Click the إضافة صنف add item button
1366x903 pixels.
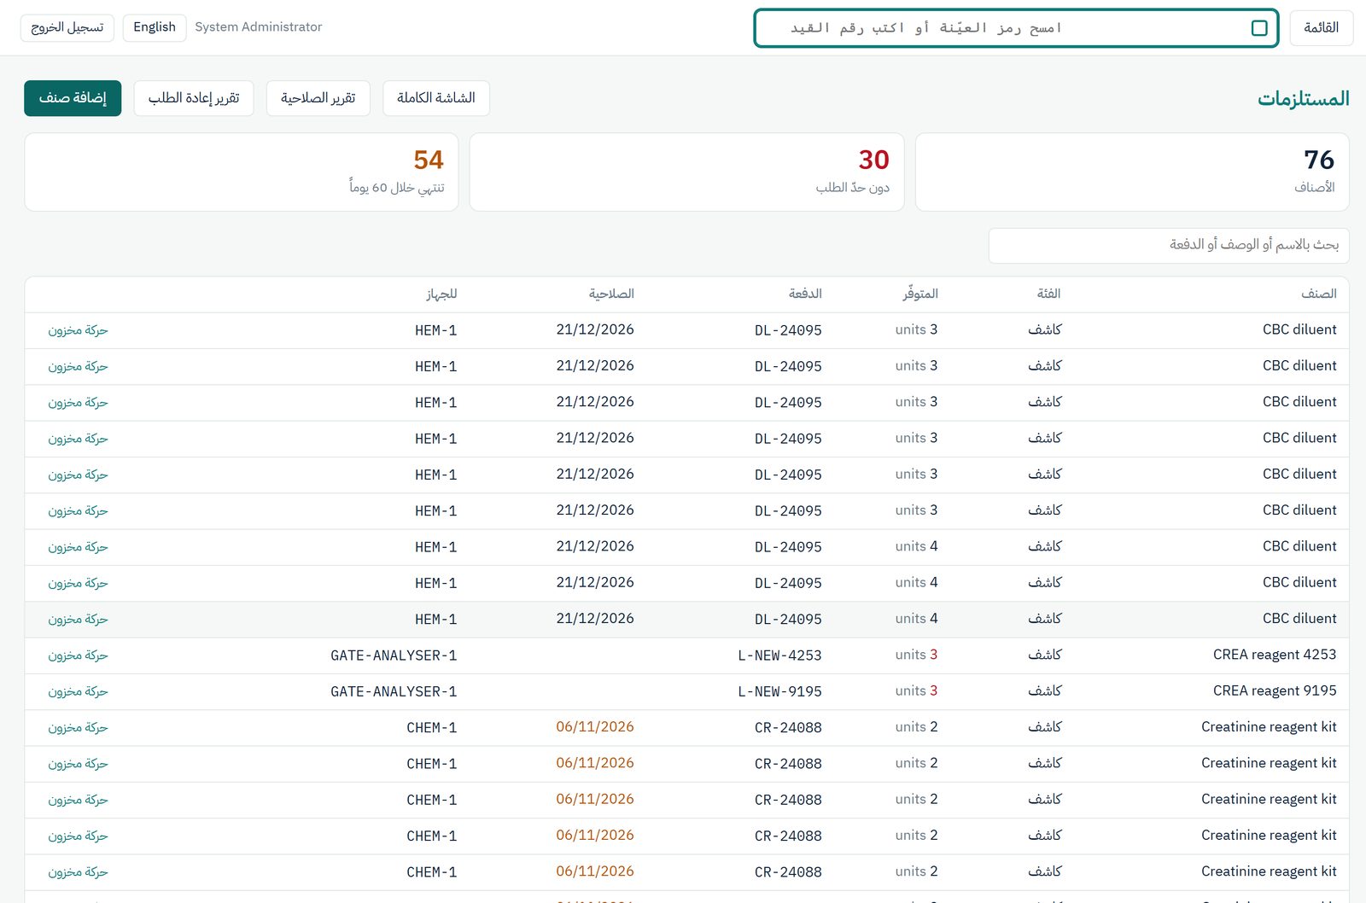(x=73, y=98)
